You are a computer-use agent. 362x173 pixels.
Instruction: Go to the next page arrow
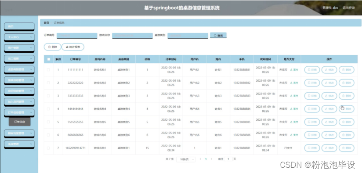211,159
